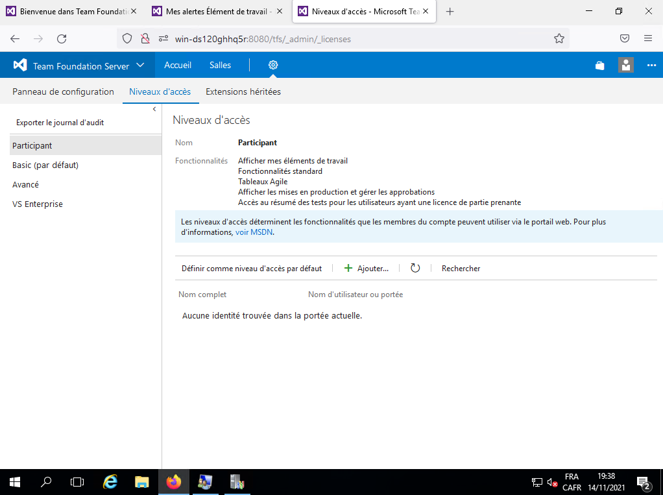Open the settings gear in navigation bar

click(273, 66)
